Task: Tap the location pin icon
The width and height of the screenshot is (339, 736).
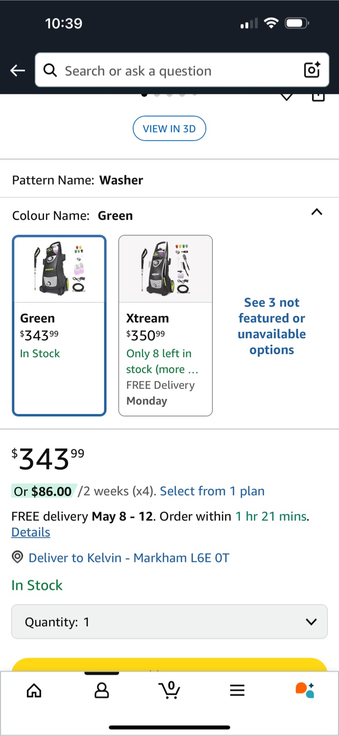Action: (17, 557)
